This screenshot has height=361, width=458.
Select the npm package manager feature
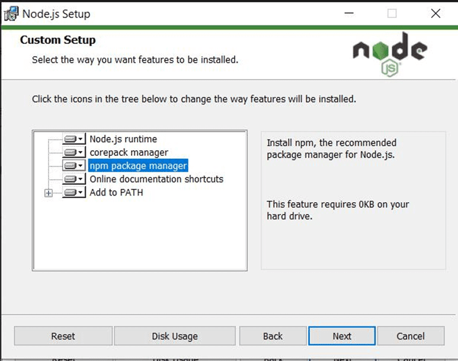click(138, 165)
